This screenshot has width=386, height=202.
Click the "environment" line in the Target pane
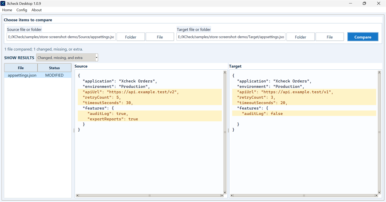(270, 86)
